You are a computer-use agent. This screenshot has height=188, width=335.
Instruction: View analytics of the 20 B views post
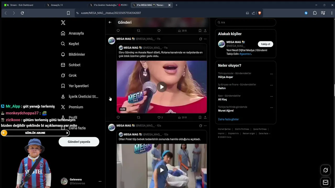(x=182, y=118)
